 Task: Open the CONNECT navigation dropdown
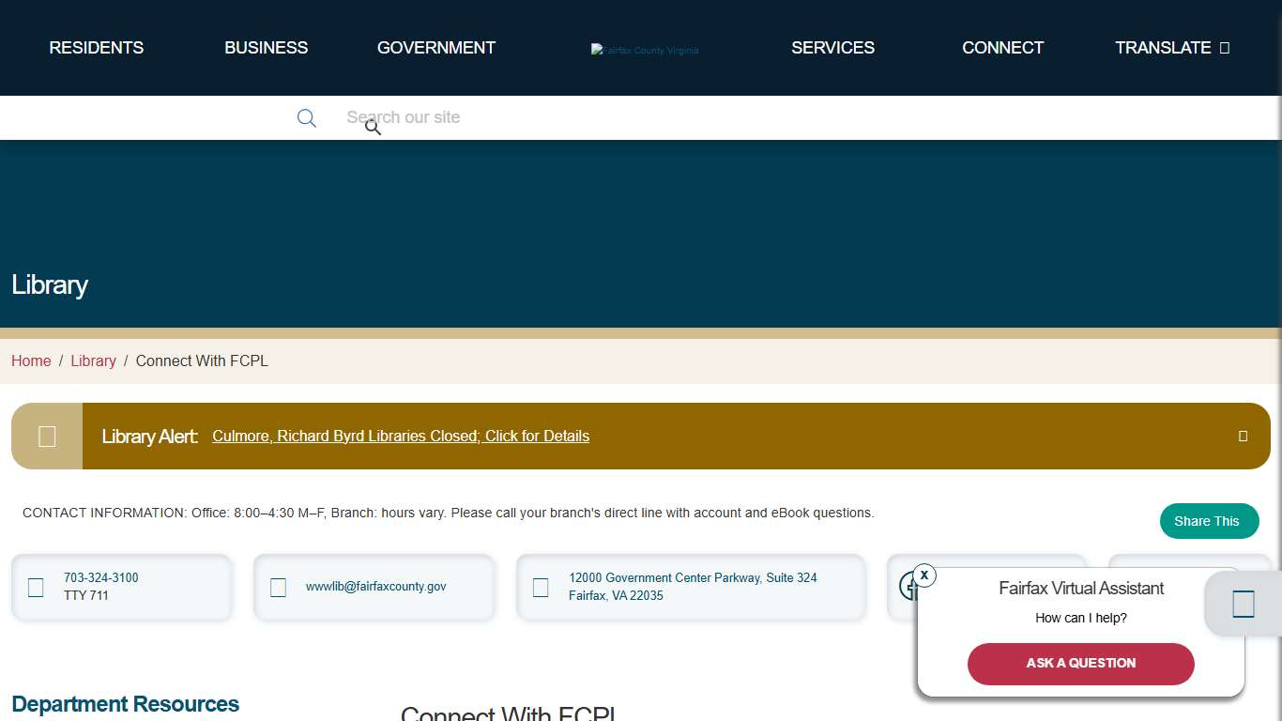[x=1002, y=48]
